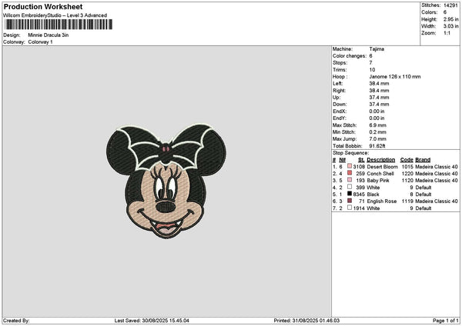Click the Stitches value "14291"
Image resolution: width=462 pixels, height=326 pixels.
coord(450,5)
